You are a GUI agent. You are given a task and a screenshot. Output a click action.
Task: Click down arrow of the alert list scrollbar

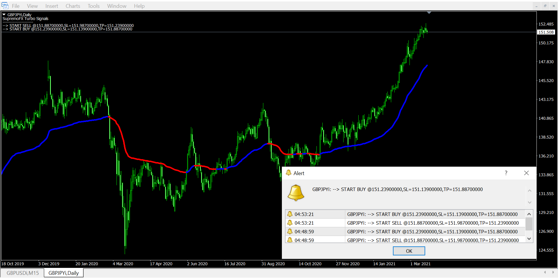(x=529, y=239)
